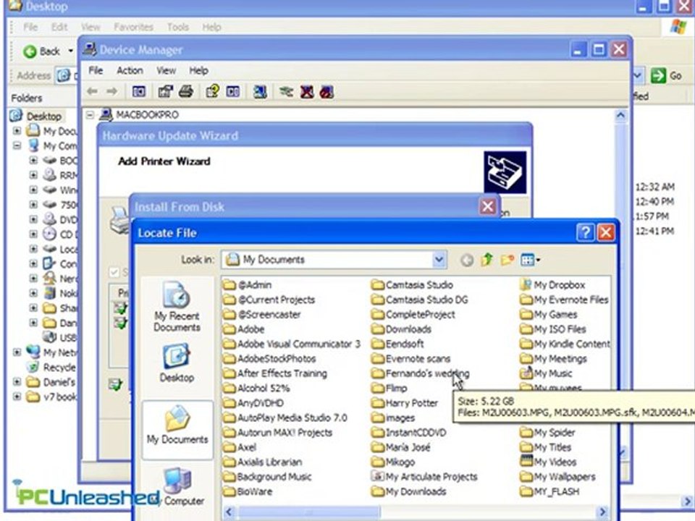Open Device Manager Action menu
This screenshot has height=521, width=695.
pyautogui.click(x=130, y=70)
